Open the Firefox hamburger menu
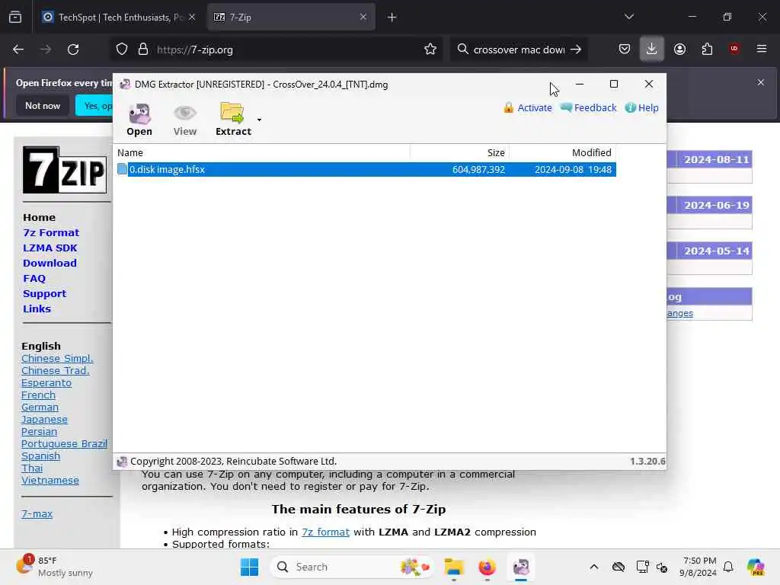 tap(762, 49)
